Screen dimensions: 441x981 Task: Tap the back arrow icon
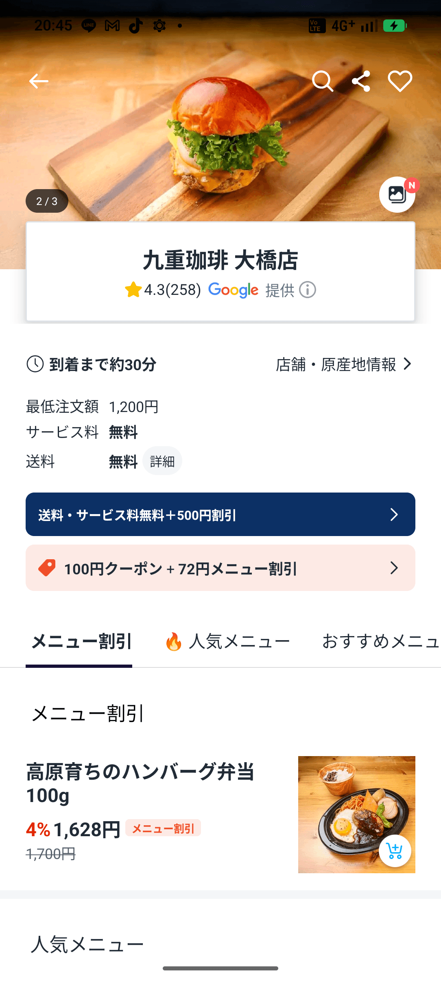(39, 81)
